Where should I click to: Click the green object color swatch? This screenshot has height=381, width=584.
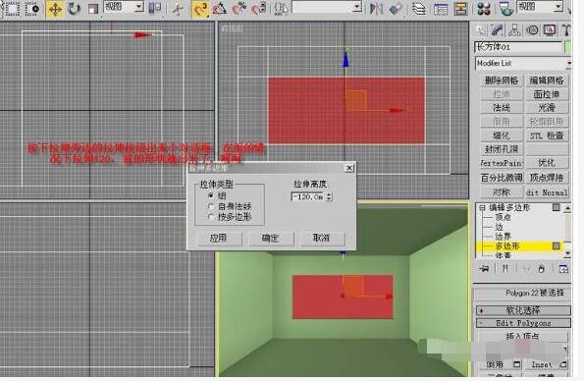pyautogui.click(x=567, y=47)
